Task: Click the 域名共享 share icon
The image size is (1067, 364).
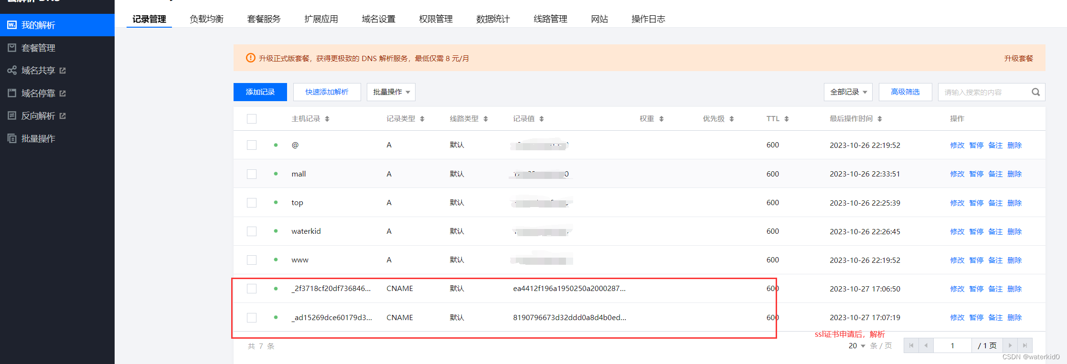Action: pos(12,71)
